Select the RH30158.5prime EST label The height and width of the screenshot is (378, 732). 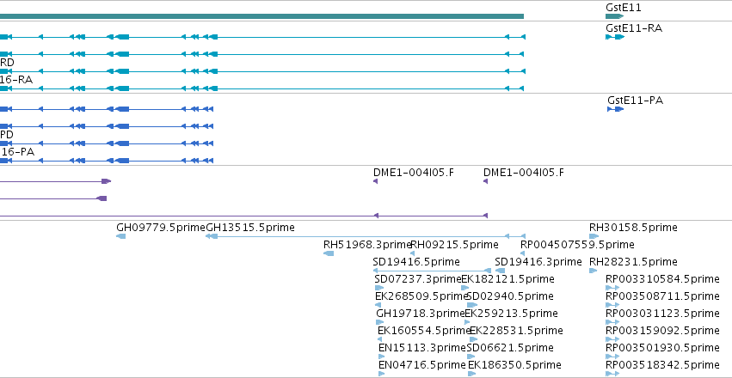pos(633,228)
